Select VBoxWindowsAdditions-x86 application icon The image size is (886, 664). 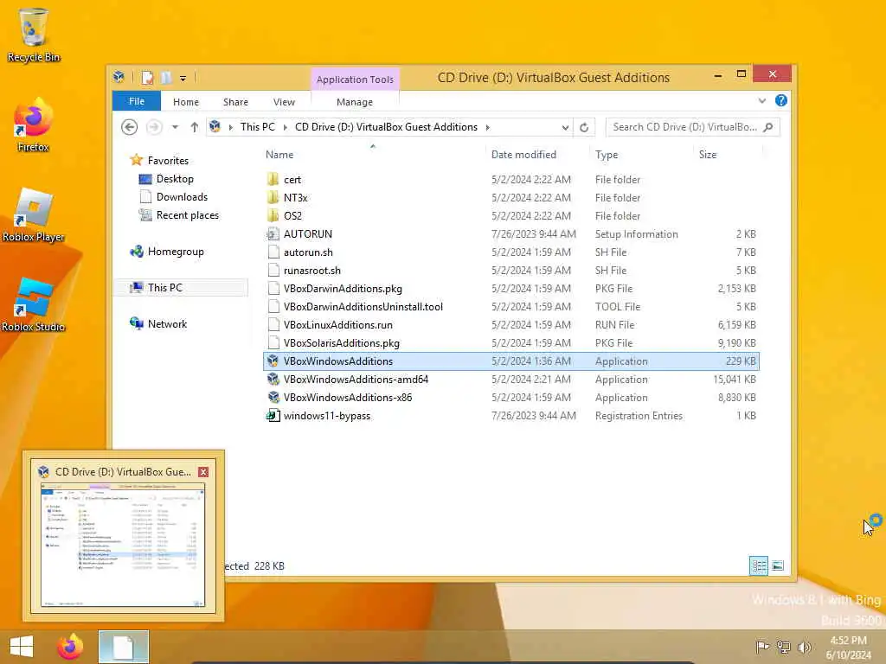click(x=273, y=397)
